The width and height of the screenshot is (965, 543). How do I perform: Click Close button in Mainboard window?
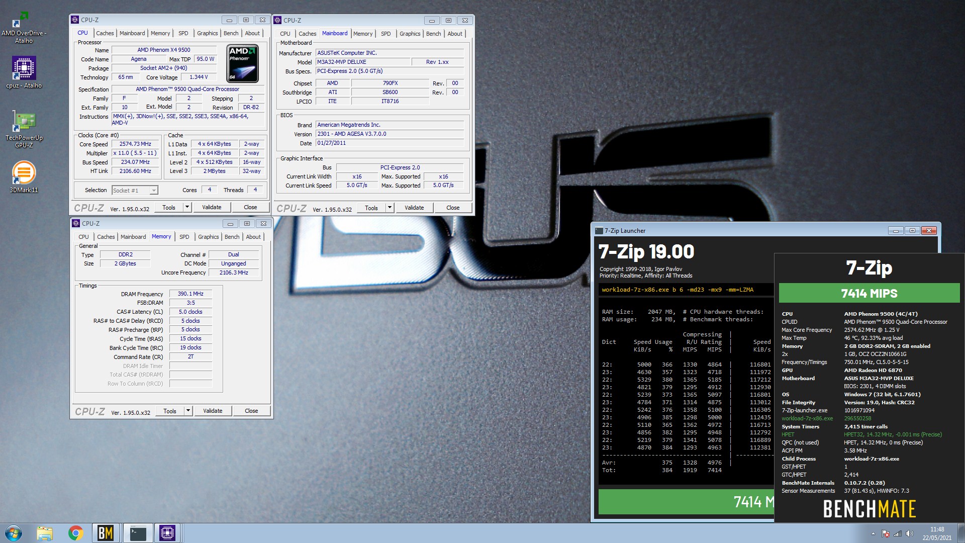pos(453,208)
